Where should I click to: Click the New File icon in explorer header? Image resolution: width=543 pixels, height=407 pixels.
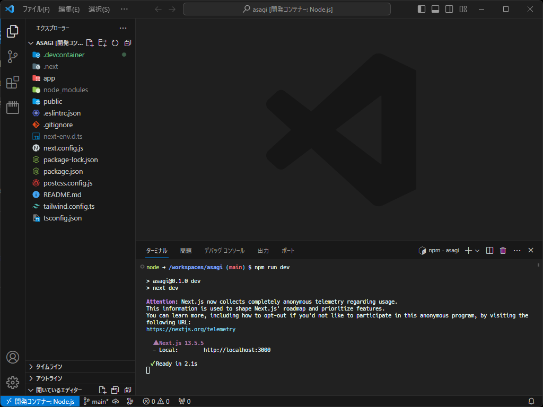coord(90,43)
